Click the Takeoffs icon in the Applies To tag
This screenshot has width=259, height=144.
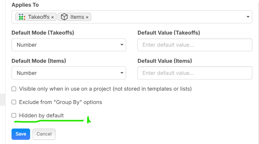click(21, 17)
